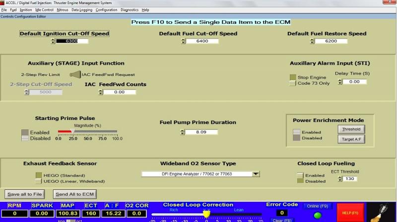Click the greyed 2-Step Cut-Off Speed field
Image resolution: width=397 pixels, height=222 pixels.
tap(46, 92)
